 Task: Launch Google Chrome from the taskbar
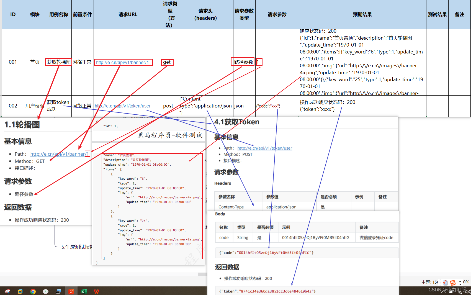tap(33, 291)
